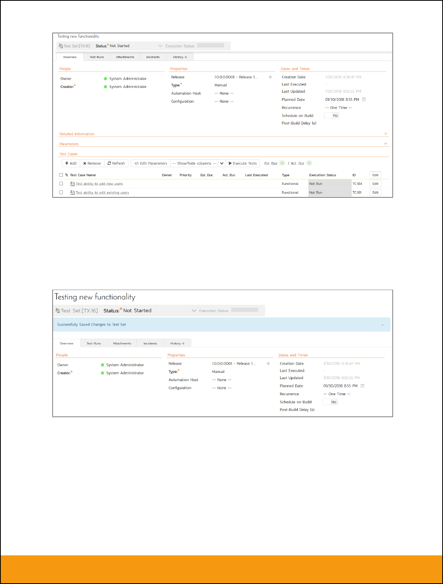The width and height of the screenshot is (443, 584).
Task: Check box for 'Test ability to add new users'
Action: (61, 184)
